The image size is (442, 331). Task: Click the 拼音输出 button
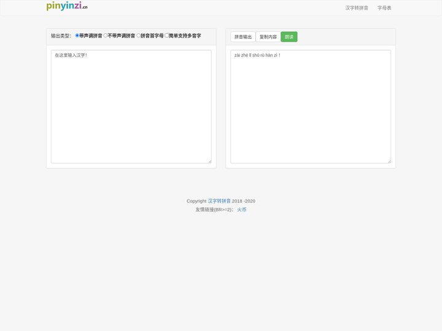coord(243,37)
